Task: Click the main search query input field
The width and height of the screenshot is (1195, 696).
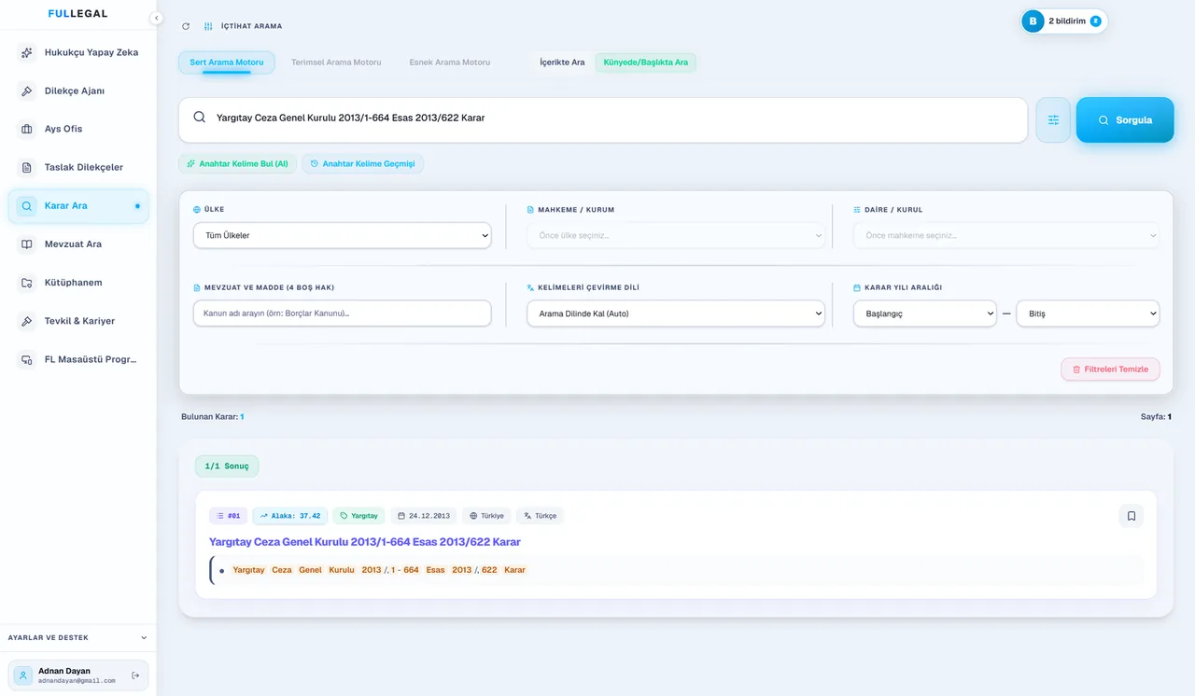Action: click(x=603, y=118)
